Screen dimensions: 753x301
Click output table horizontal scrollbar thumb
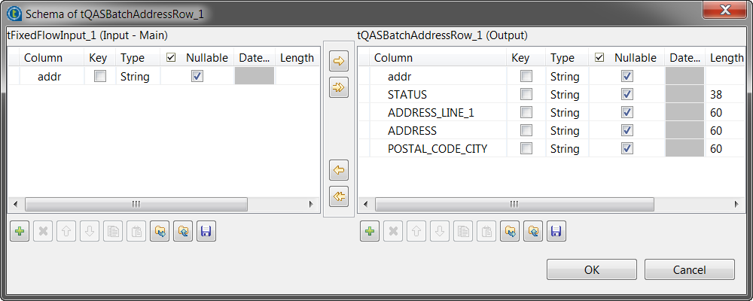tap(514, 204)
